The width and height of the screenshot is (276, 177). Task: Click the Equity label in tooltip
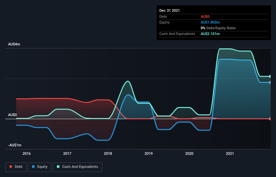click(164, 22)
